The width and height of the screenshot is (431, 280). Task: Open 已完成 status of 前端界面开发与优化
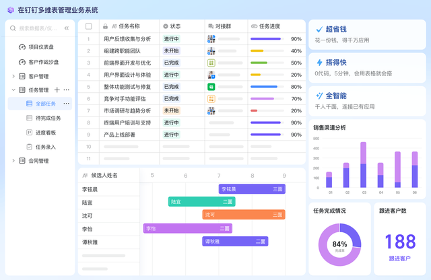tap(171, 63)
